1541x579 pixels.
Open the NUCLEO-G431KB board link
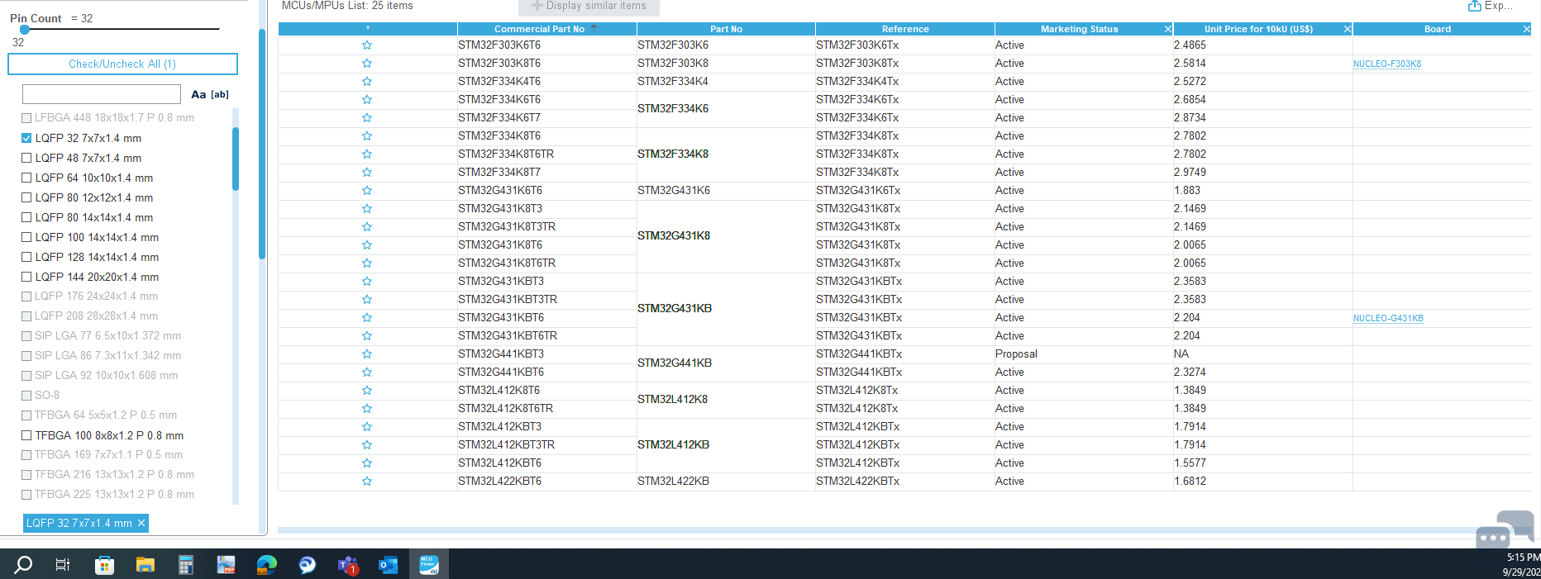click(x=1388, y=318)
